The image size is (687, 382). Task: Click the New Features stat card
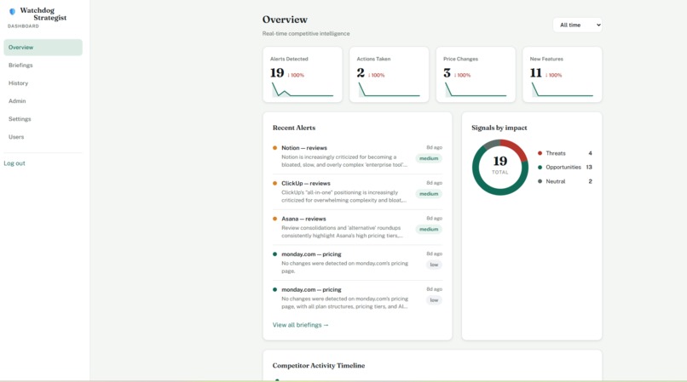(x=563, y=75)
